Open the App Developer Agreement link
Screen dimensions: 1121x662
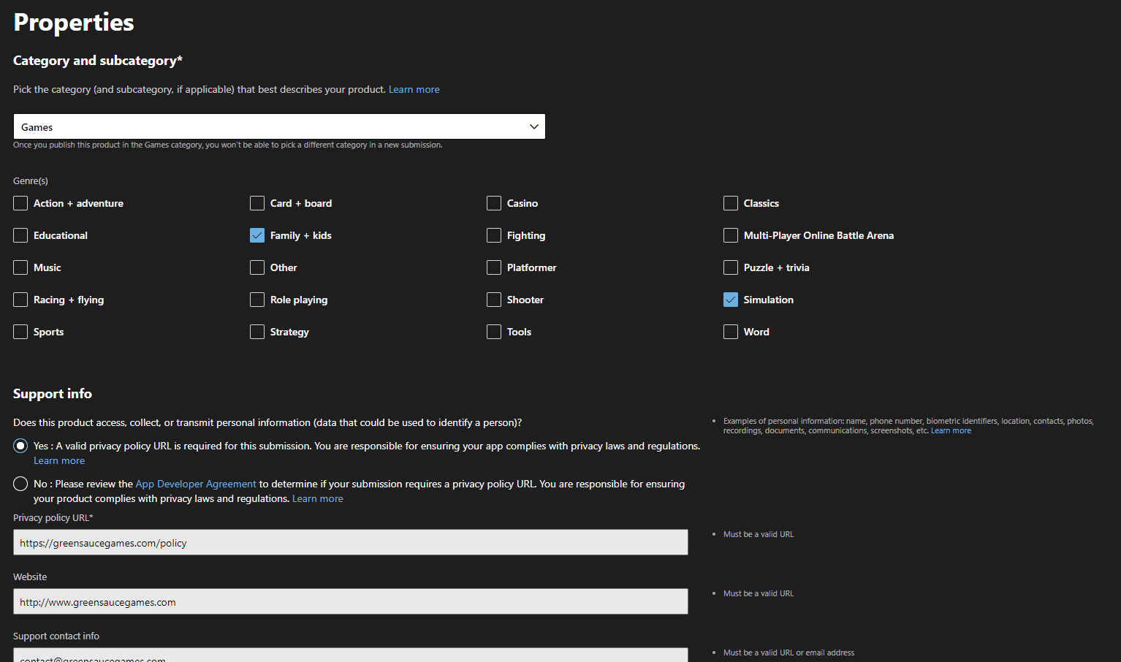click(x=195, y=483)
